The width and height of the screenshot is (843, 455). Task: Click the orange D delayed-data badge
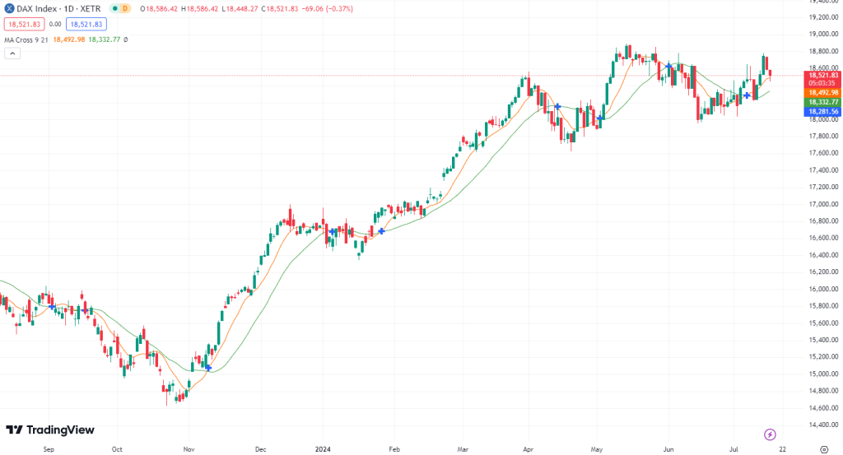click(125, 8)
